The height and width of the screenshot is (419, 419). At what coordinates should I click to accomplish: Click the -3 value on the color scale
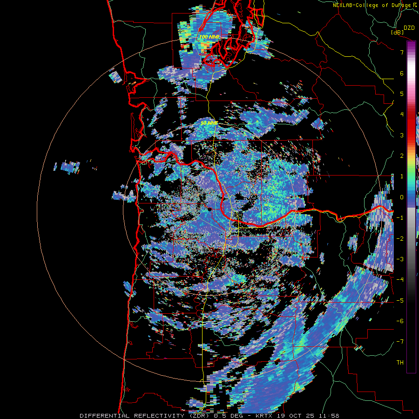pos(400,259)
